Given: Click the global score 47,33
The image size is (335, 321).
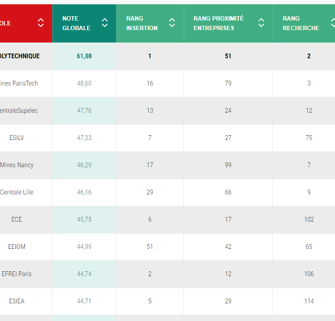Looking at the screenshot, I should (x=84, y=138).
